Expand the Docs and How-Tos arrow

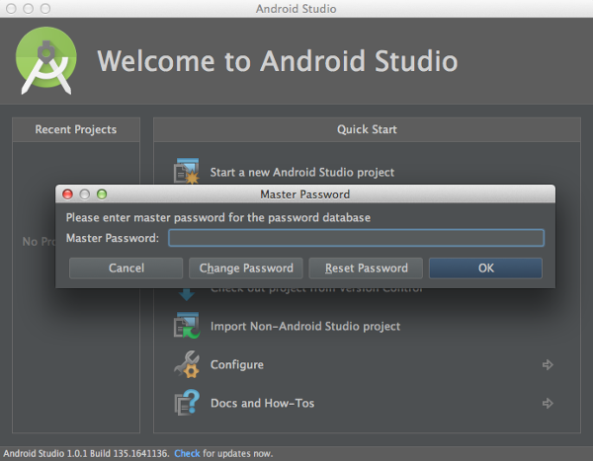tap(548, 403)
